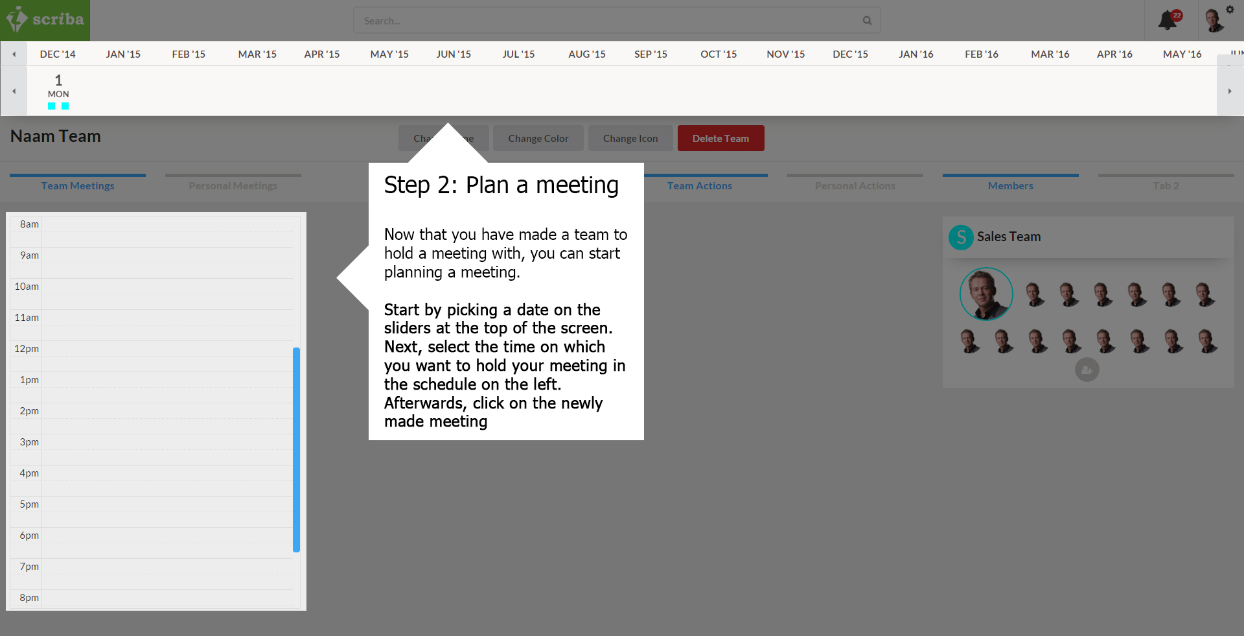1244x636 pixels.
Task: Click the user profile avatar in header
Action: point(1214,21)
